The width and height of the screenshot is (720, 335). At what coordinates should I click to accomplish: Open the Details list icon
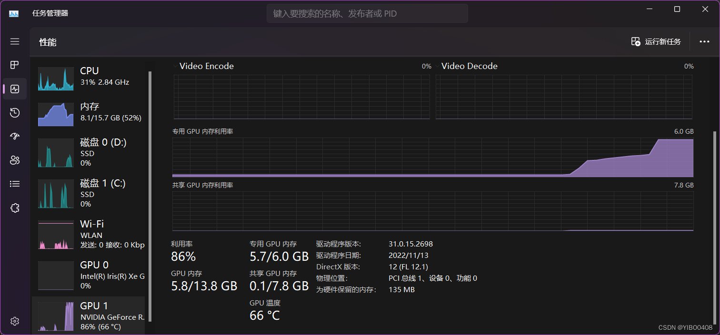tap(15, 184)
